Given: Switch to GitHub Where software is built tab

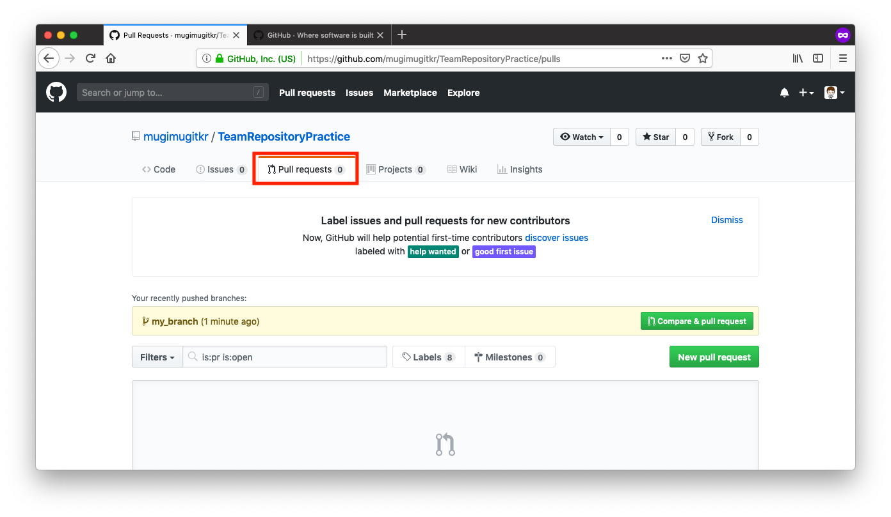Looking at the screenshot, I should coord(319,35).
